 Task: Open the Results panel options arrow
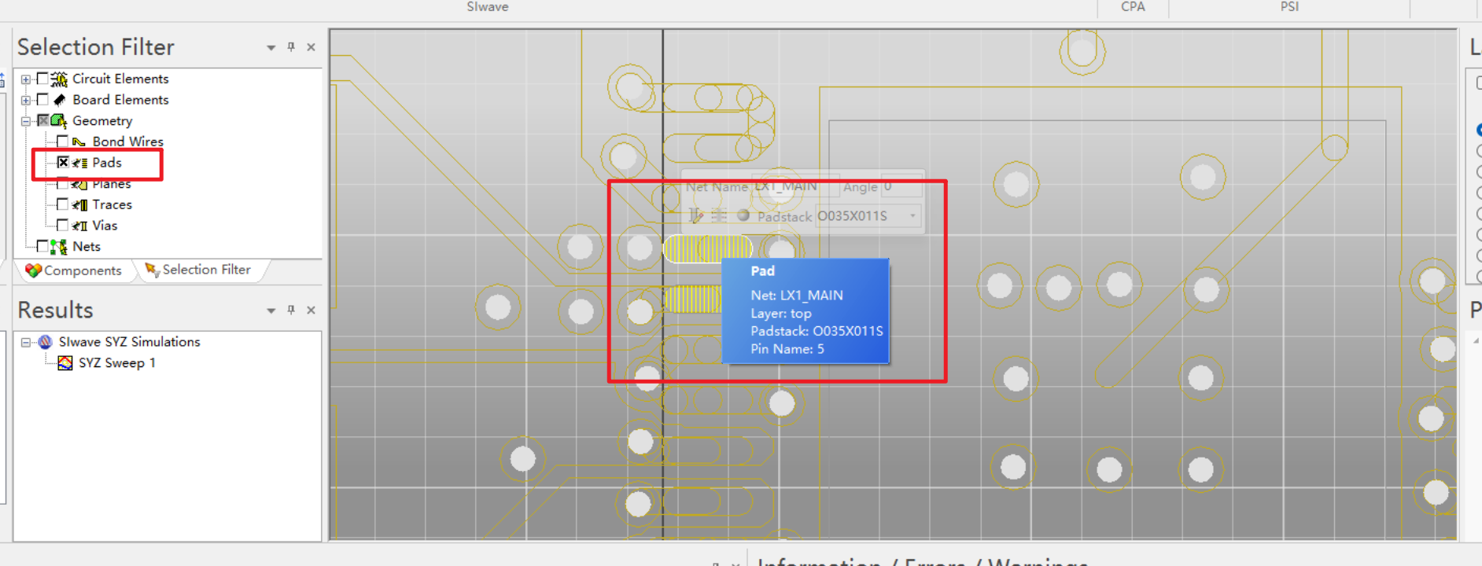tap(271, 311)
